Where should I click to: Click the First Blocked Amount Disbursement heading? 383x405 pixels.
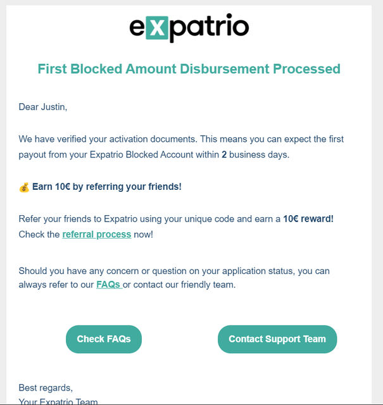pos(189,69)
